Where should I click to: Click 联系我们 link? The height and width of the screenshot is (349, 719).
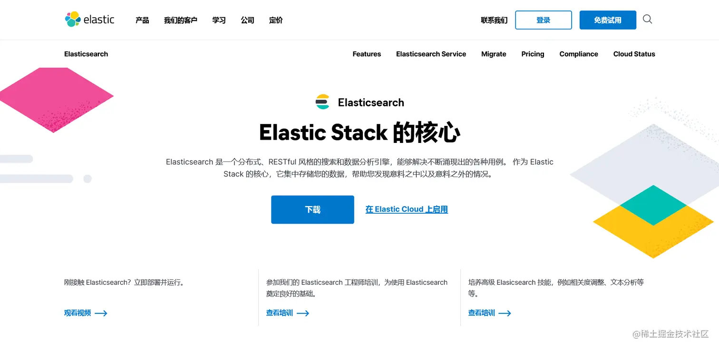(494, 20)
